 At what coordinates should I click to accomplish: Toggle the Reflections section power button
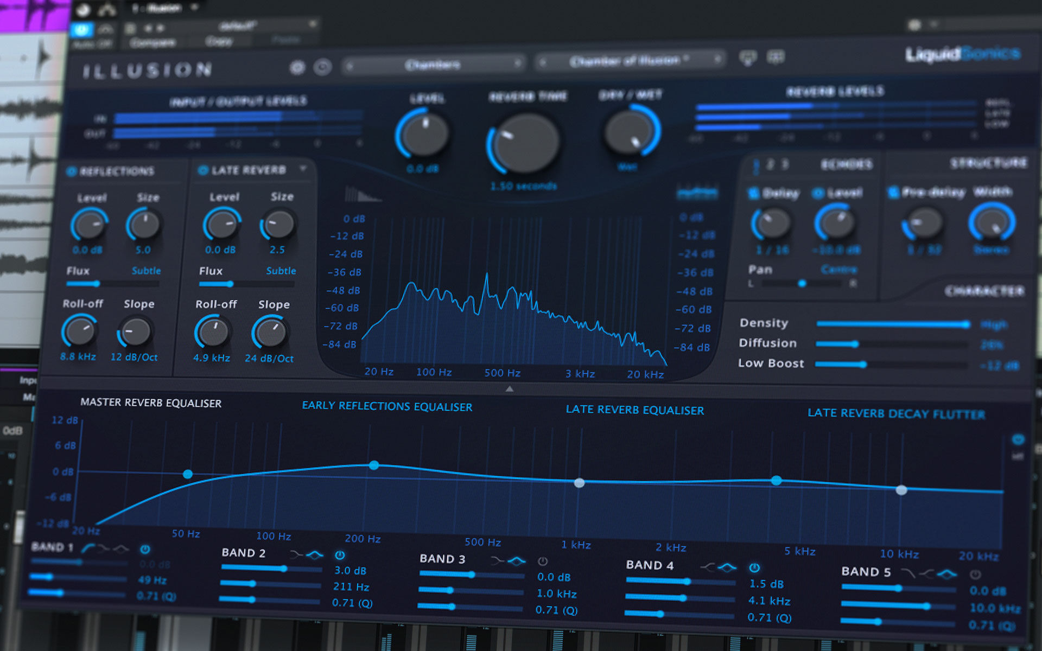[x=72, y=171]
